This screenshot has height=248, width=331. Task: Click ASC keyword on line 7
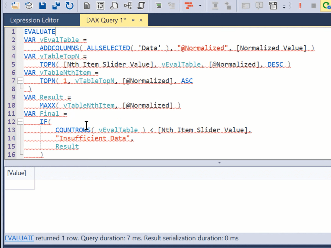[187, 81]
